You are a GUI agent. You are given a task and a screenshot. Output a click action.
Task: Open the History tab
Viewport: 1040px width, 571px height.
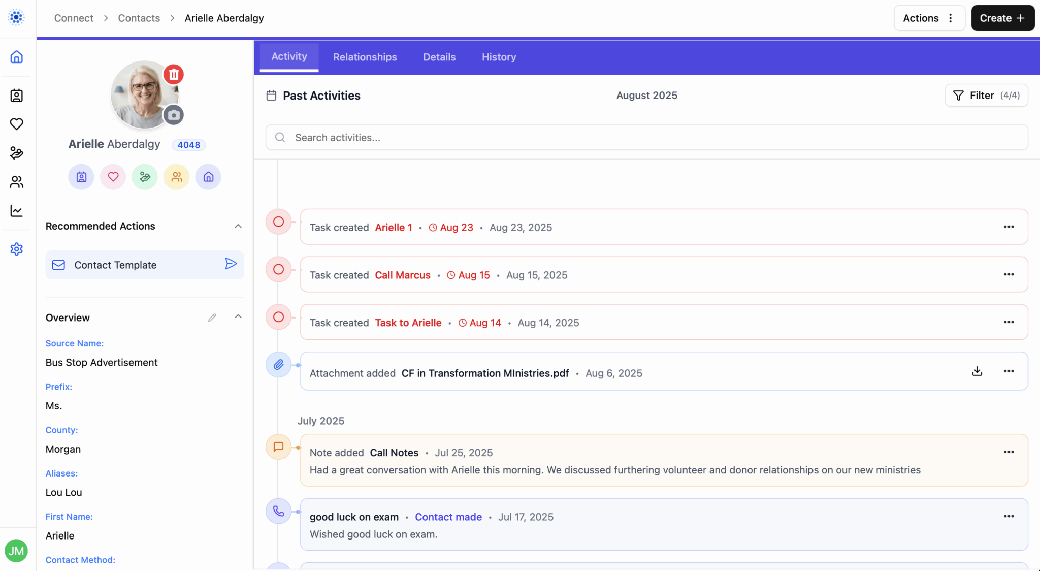[499, 57]
